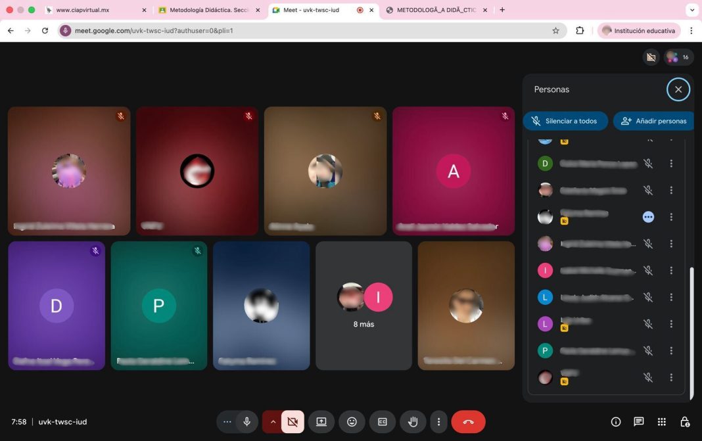
Task: Switch to the www.ciapvirtual.mx tab
Action: 92,10
